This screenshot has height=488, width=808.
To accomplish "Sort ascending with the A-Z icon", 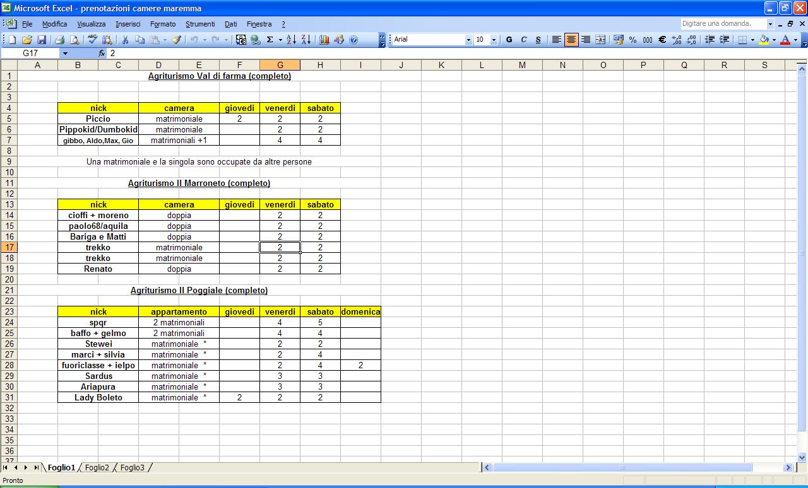I will tap(291, 40).
